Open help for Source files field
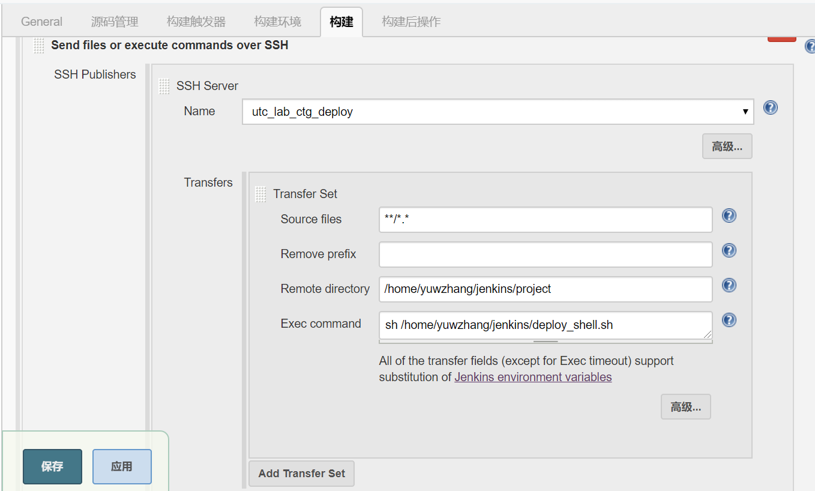The image size is (815, 491). [729, 216]
